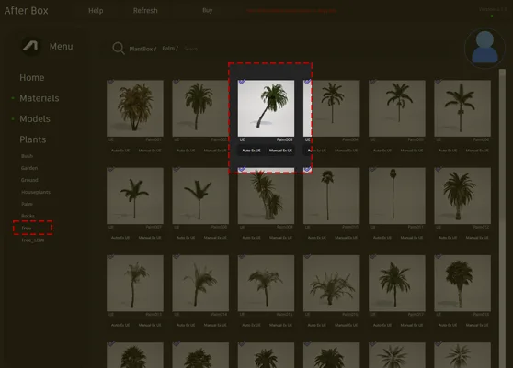Image resolution: width=513 pixels, height=368 pixels.
Task: Open the Help menu
Action: [x=96, y=11]
